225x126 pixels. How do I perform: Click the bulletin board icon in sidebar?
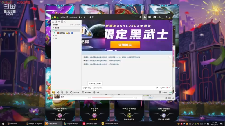pos(62,22)
